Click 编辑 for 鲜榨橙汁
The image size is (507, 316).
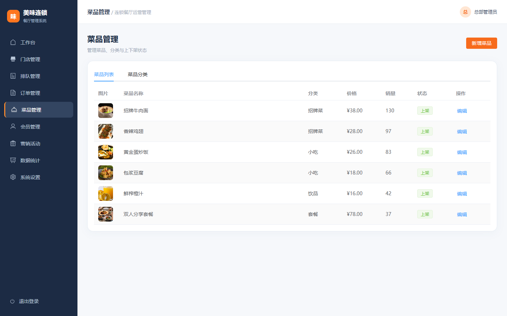[462, 194]
